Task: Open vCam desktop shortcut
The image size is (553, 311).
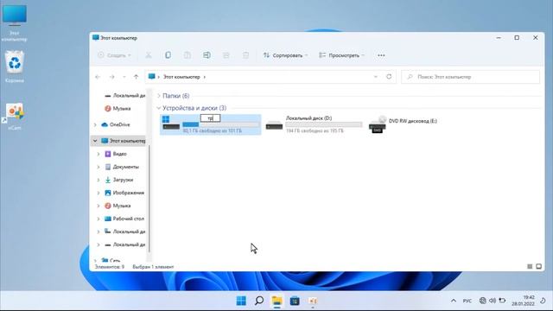Action: click(15, 117)
